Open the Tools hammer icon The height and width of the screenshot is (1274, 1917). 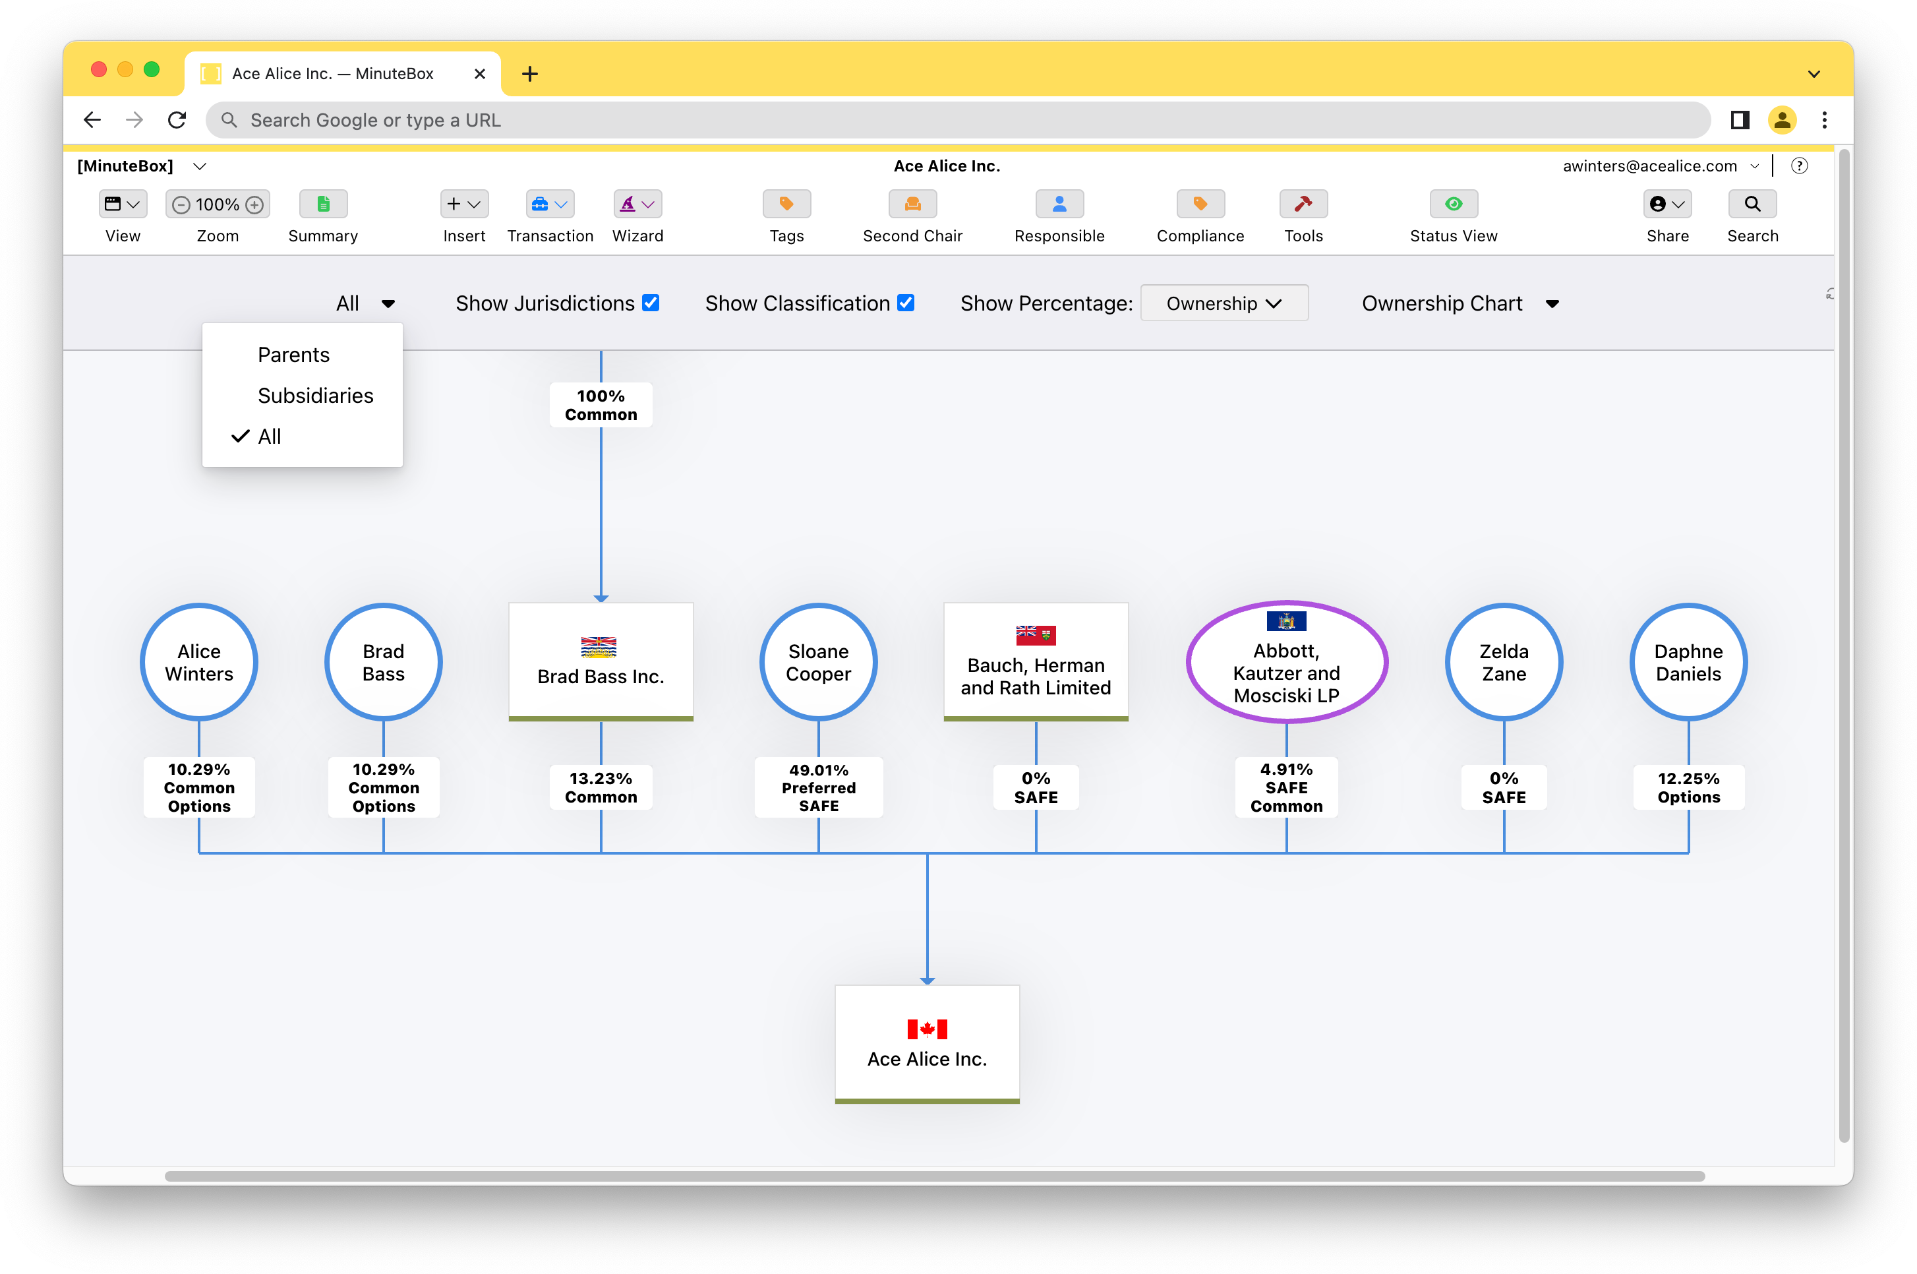(x=1303, y=204)
